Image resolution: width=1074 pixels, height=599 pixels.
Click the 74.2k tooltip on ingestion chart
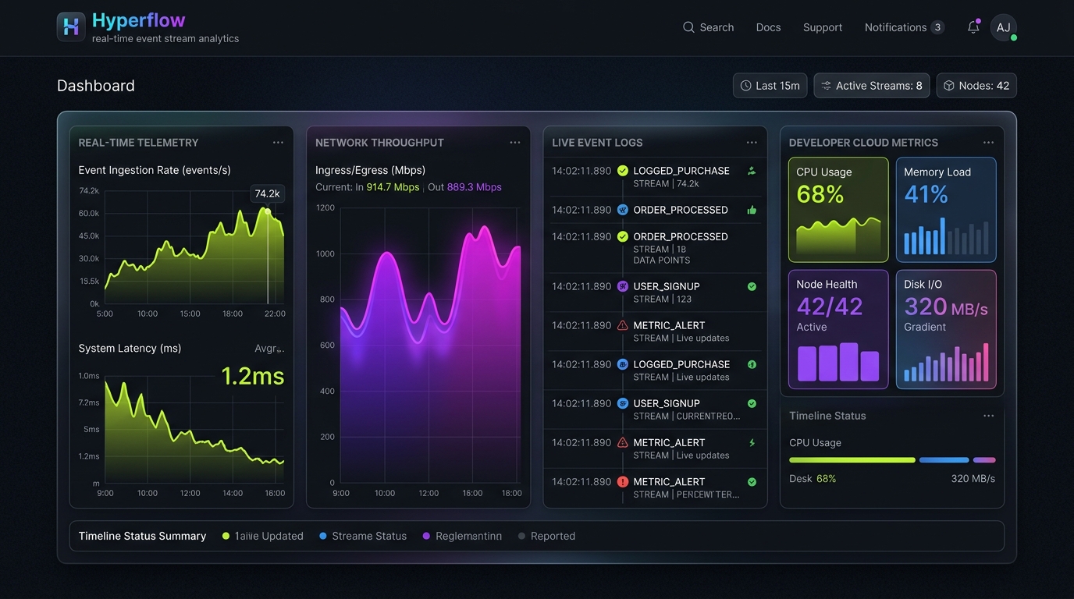[x=267, y=193]
